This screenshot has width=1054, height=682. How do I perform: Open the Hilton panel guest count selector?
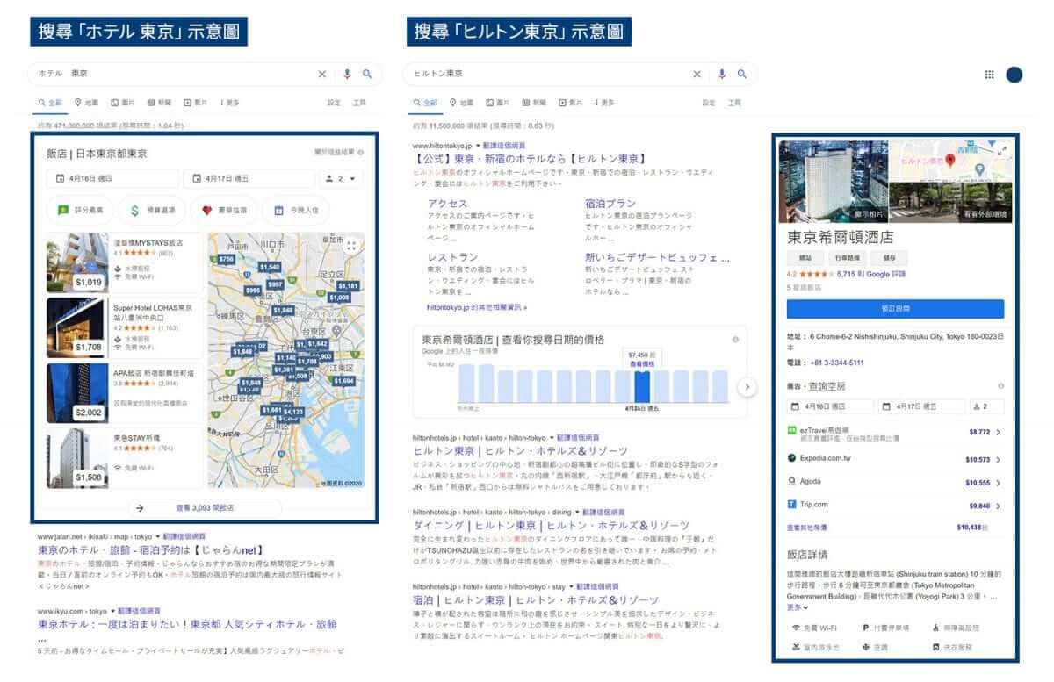click(x=986, y=406)
